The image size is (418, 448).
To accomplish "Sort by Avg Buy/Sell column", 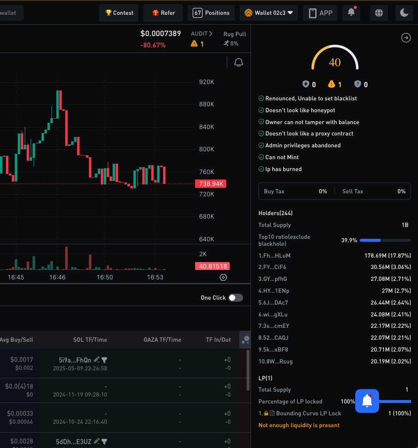I will click(17, 340).
